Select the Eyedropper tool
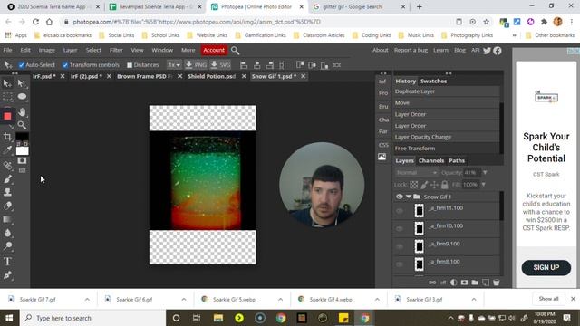Viewport: 580px width, 326px height. tap(7, 150)
